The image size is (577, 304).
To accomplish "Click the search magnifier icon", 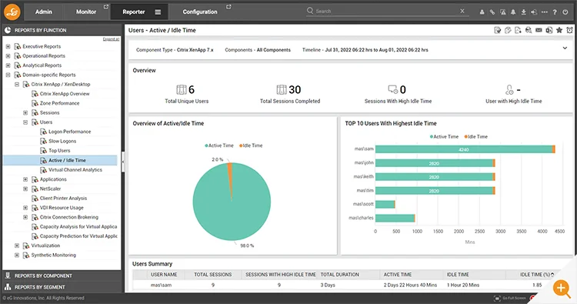I will coord(310,11).
